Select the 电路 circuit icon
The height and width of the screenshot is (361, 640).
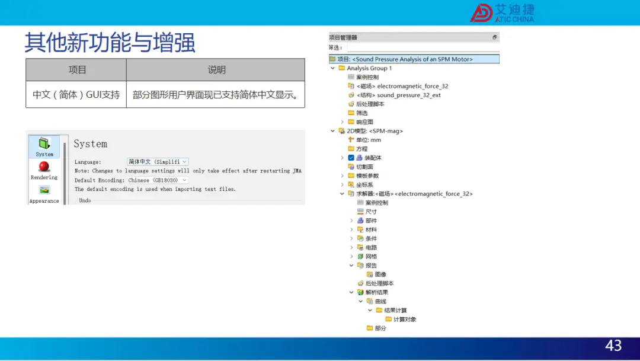(x=360, y=247)
